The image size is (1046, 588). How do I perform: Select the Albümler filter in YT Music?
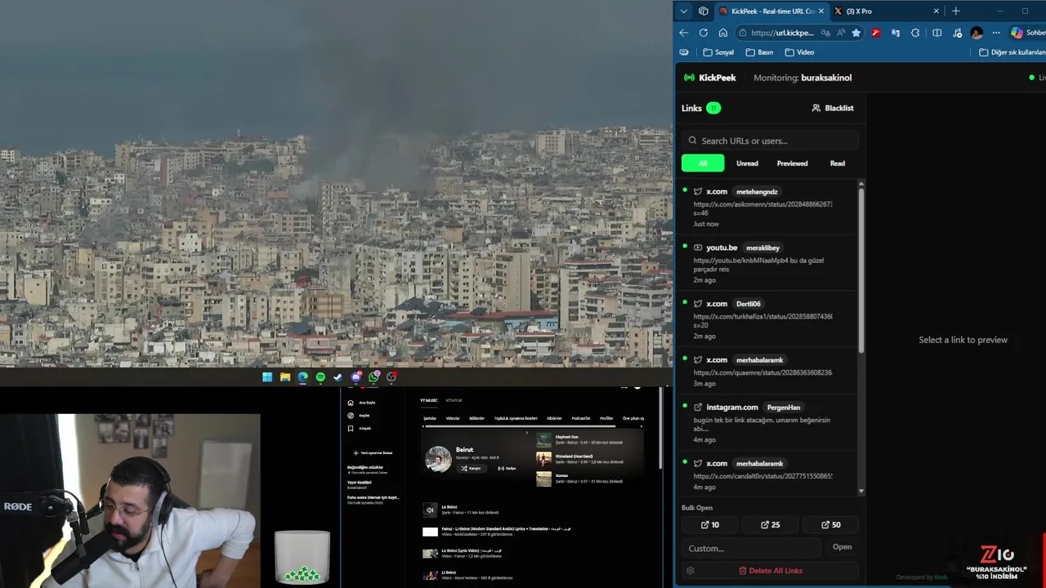click(x=554, y=418)
